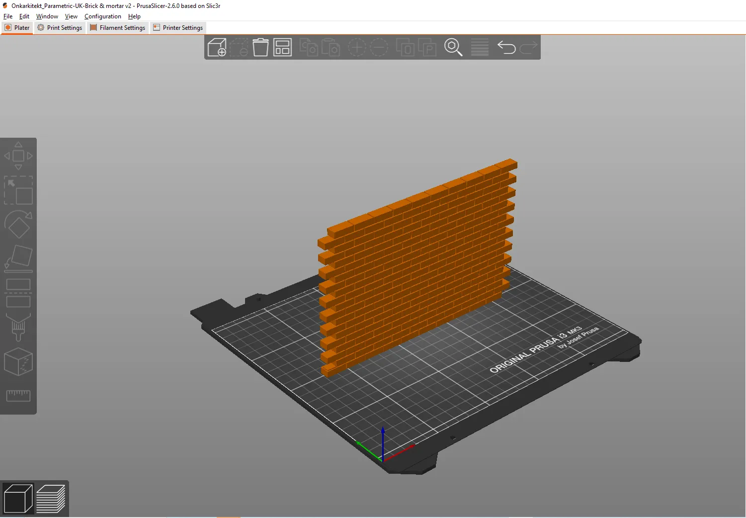
Task: Open the Configuration menu
Action: [102, 16]
